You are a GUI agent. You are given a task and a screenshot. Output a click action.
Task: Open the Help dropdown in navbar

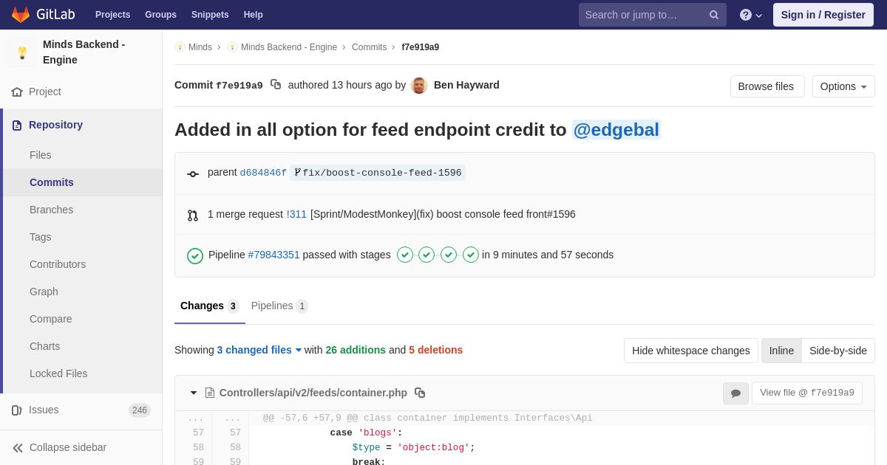(x=750, y=15)
